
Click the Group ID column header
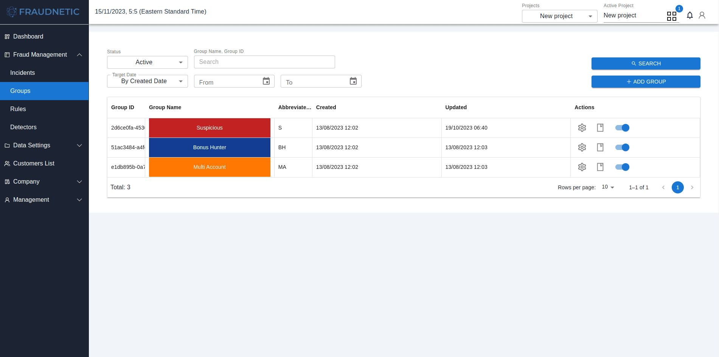pyautogui.click(x=123, y=107)
